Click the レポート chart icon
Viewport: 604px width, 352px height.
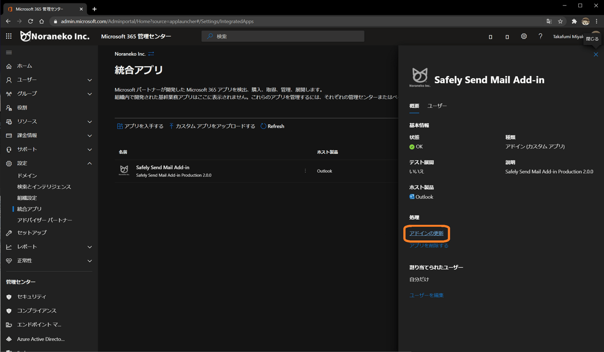tap(9, 247)
